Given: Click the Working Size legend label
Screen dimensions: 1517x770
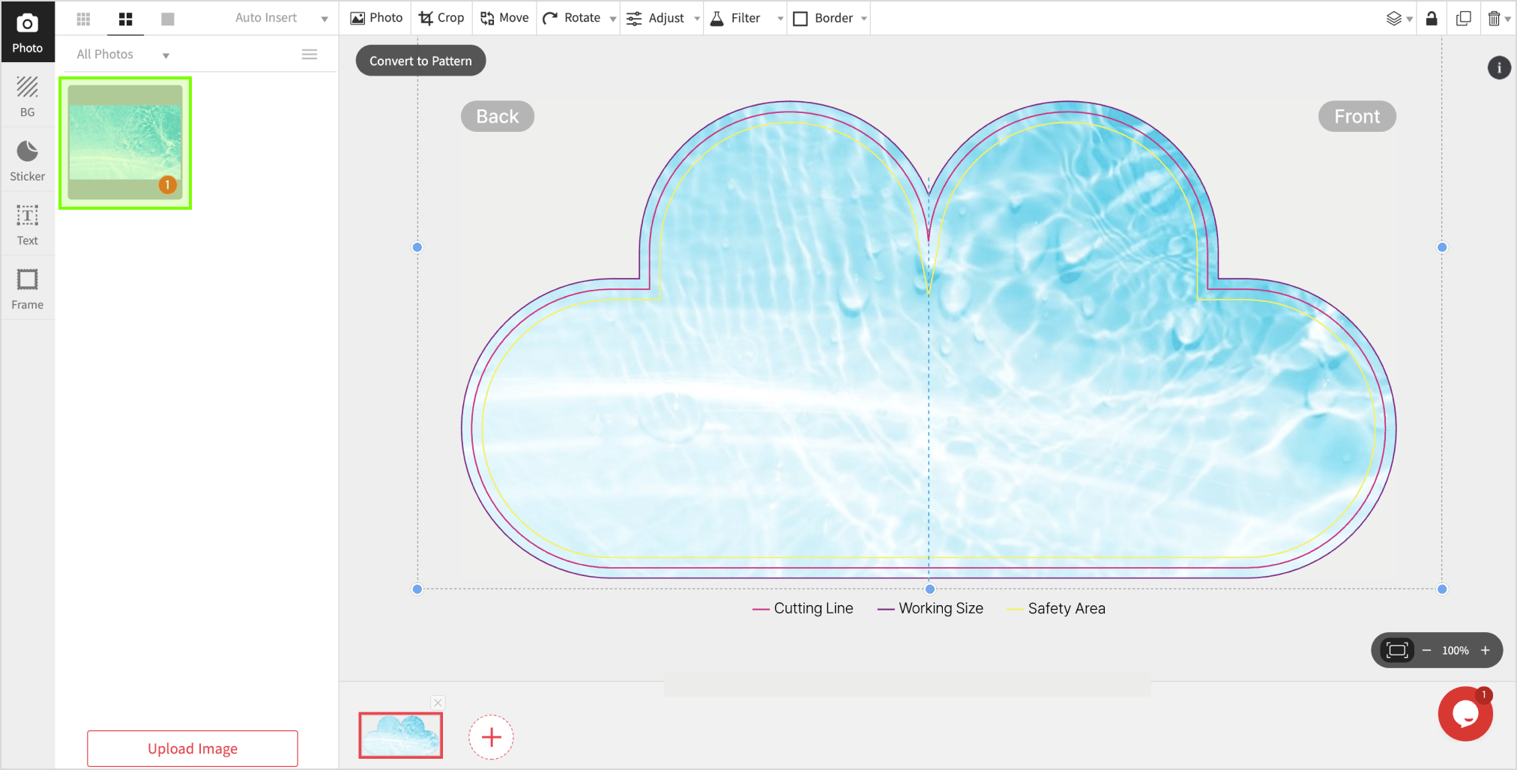Looking at the screenshot, I should coord(941,608).
